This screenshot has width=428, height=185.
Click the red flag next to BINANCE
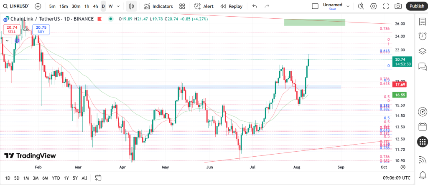click(99, 19)
